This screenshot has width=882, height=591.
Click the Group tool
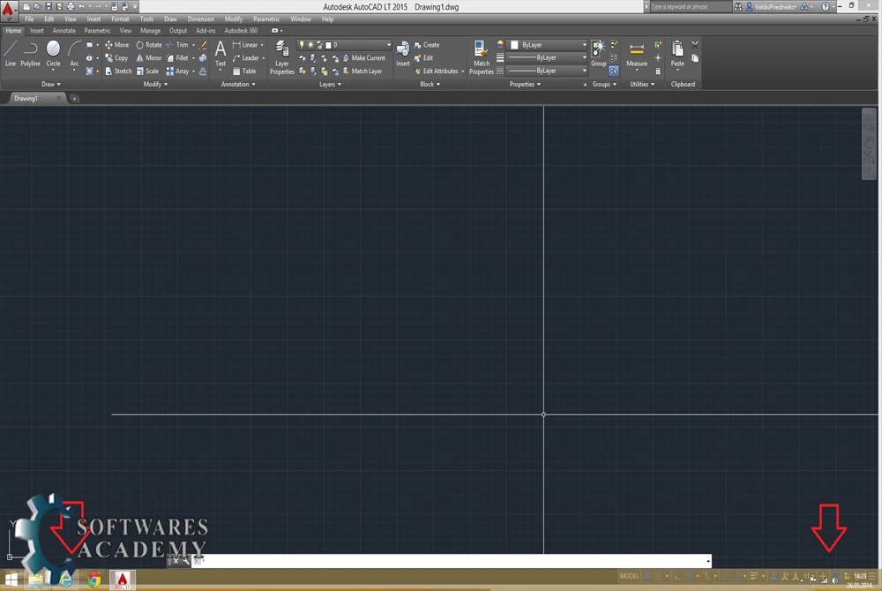tap(599, 54)
